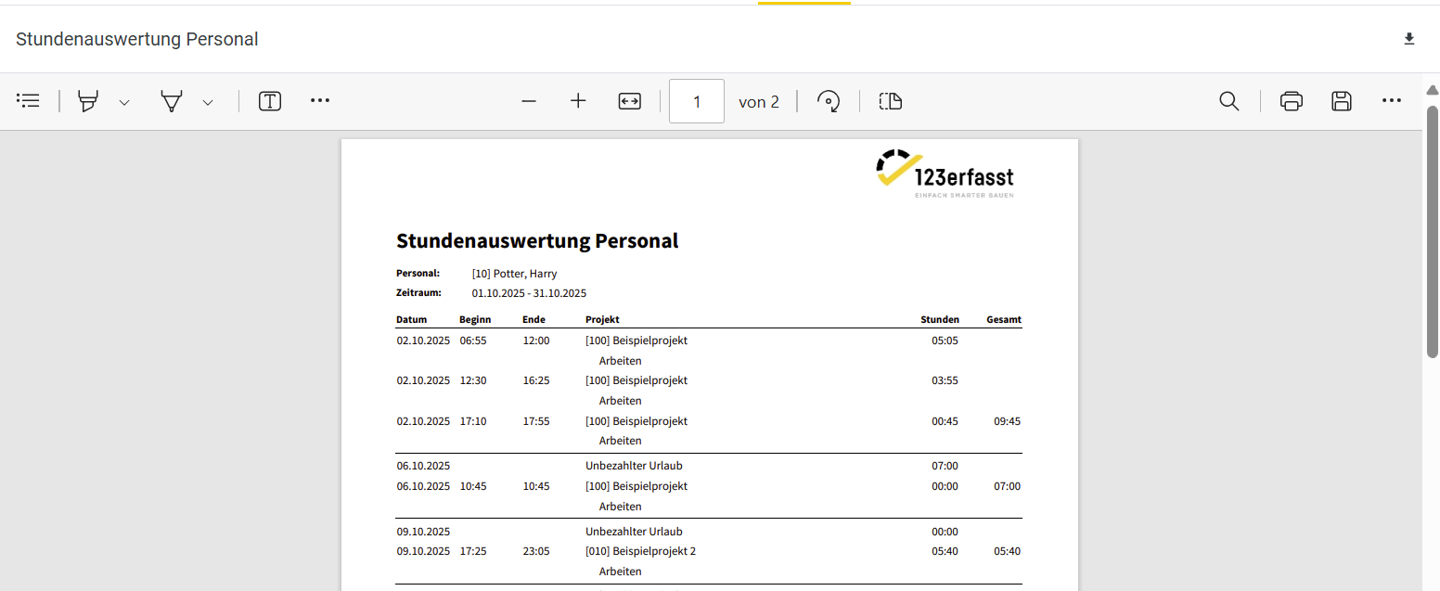Image resolution: width=1440 pixels, height=591 pixels.
Task: Open more tools menu beside text tool
Action: pos(320,100)
